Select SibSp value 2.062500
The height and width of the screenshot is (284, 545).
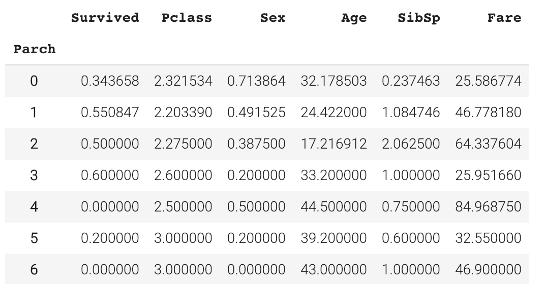[411, 144]
